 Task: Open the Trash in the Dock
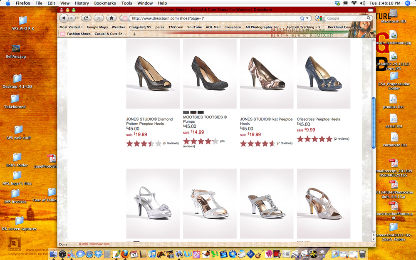click(362, 254)
